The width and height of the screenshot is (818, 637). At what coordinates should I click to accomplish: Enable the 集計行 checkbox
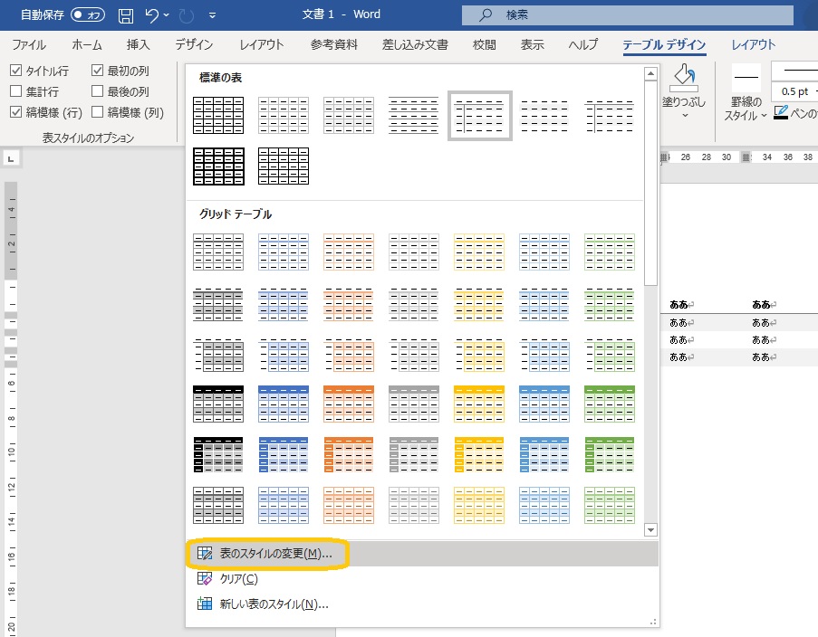coord(16,91)
